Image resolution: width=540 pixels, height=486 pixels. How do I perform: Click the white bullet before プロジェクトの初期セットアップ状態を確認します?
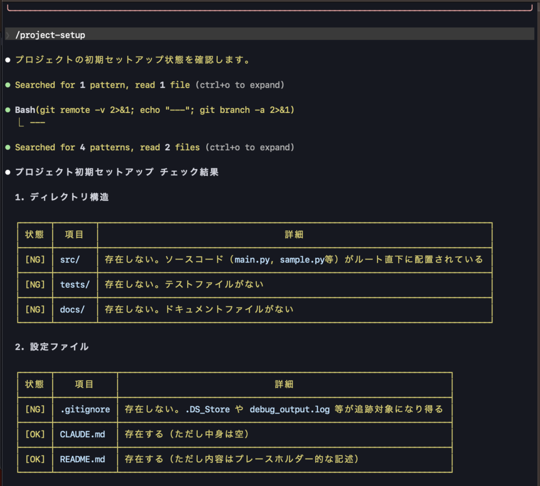7,60
